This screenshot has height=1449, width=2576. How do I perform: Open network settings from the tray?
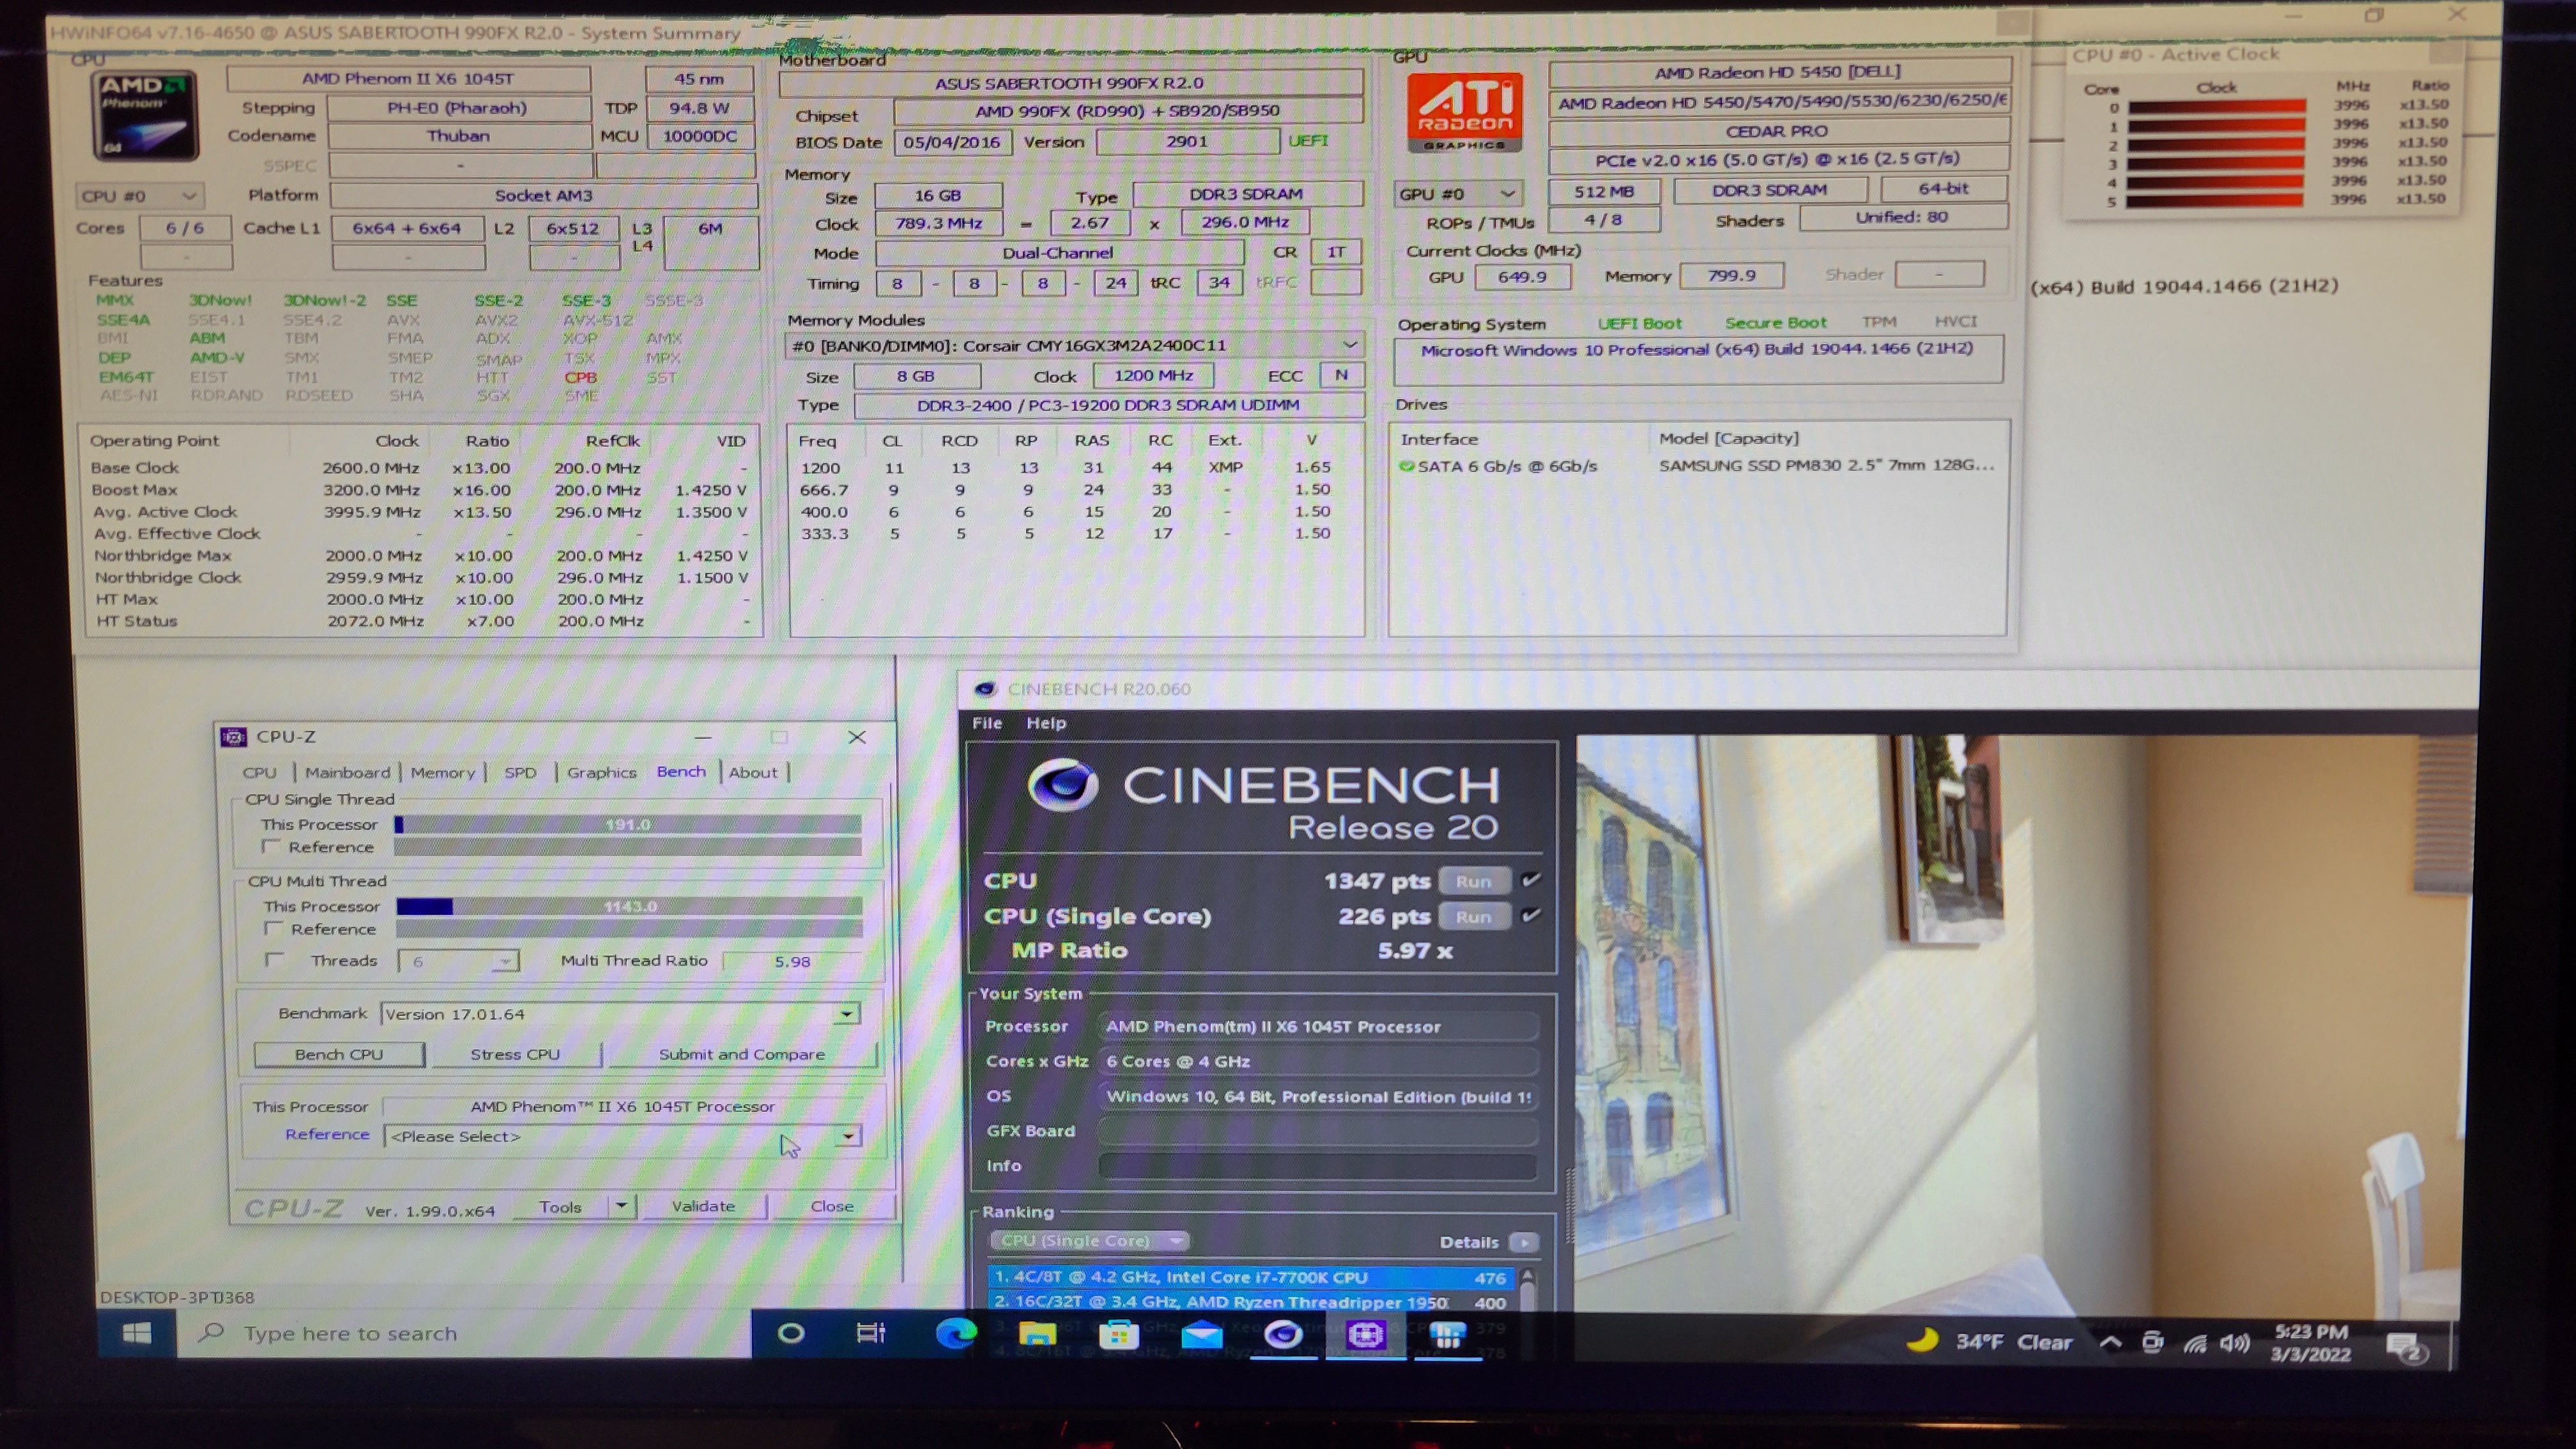[x=2195, y=1343]
